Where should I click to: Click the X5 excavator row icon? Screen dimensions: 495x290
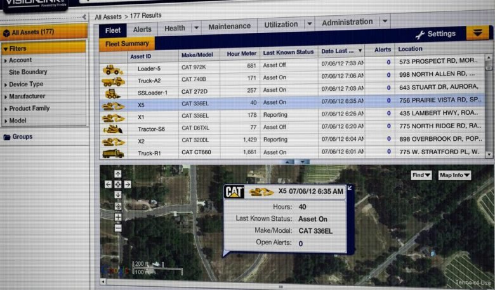point(114,107)
